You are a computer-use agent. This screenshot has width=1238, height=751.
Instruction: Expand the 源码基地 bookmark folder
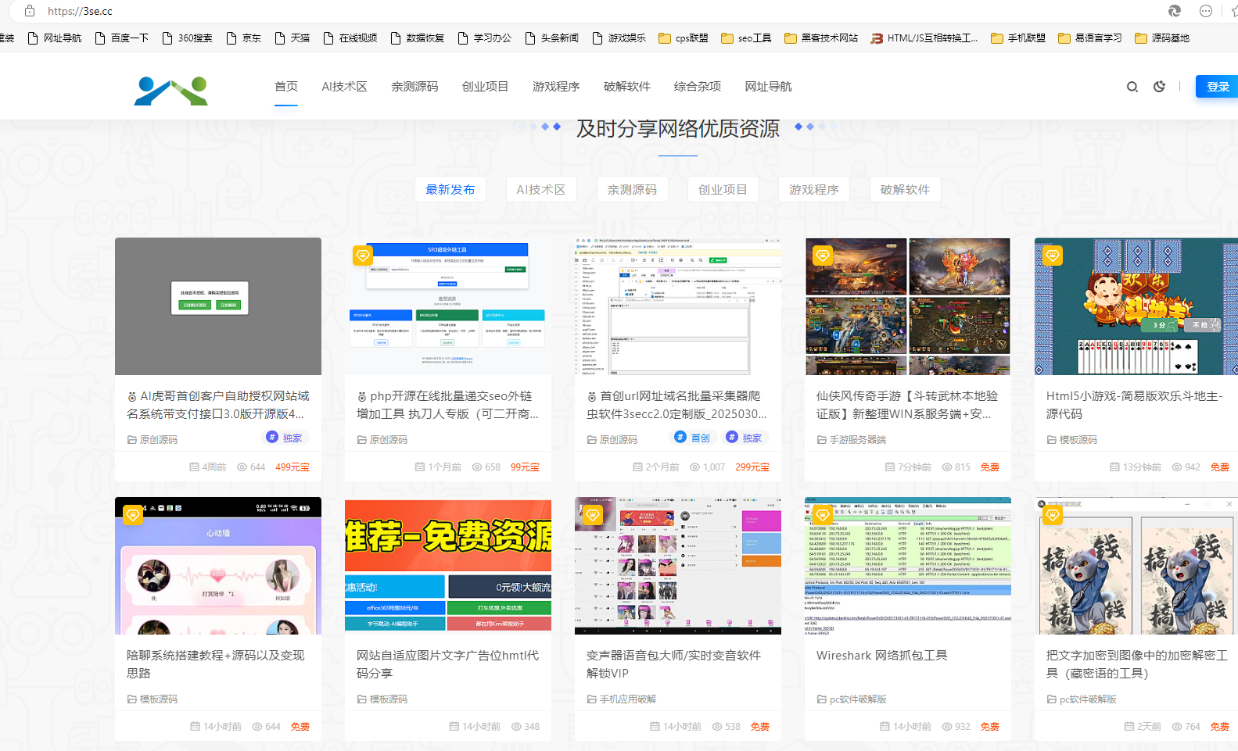1161,38
